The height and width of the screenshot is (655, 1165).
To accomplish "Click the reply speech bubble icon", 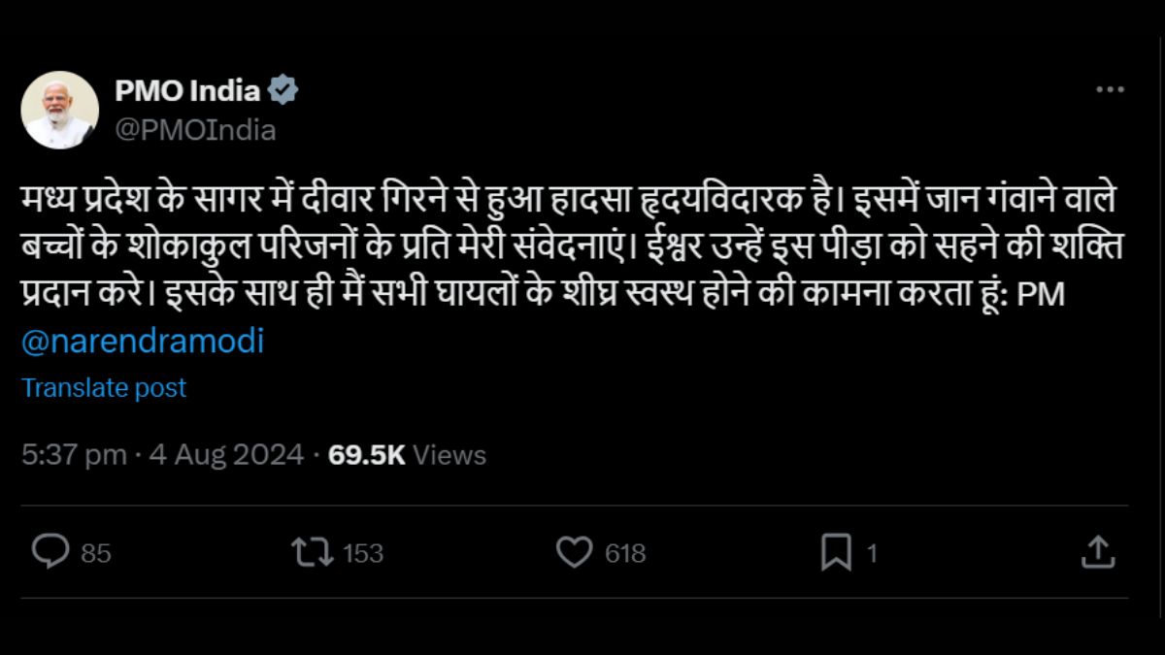I will tap(50, 552).
